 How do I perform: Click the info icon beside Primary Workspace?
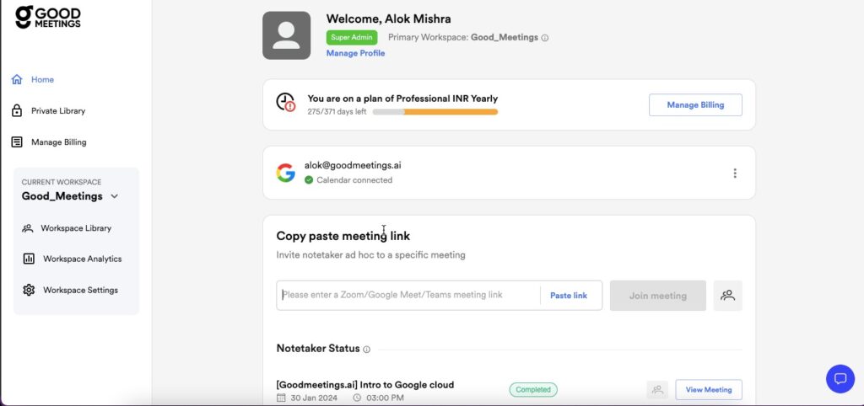545,38
